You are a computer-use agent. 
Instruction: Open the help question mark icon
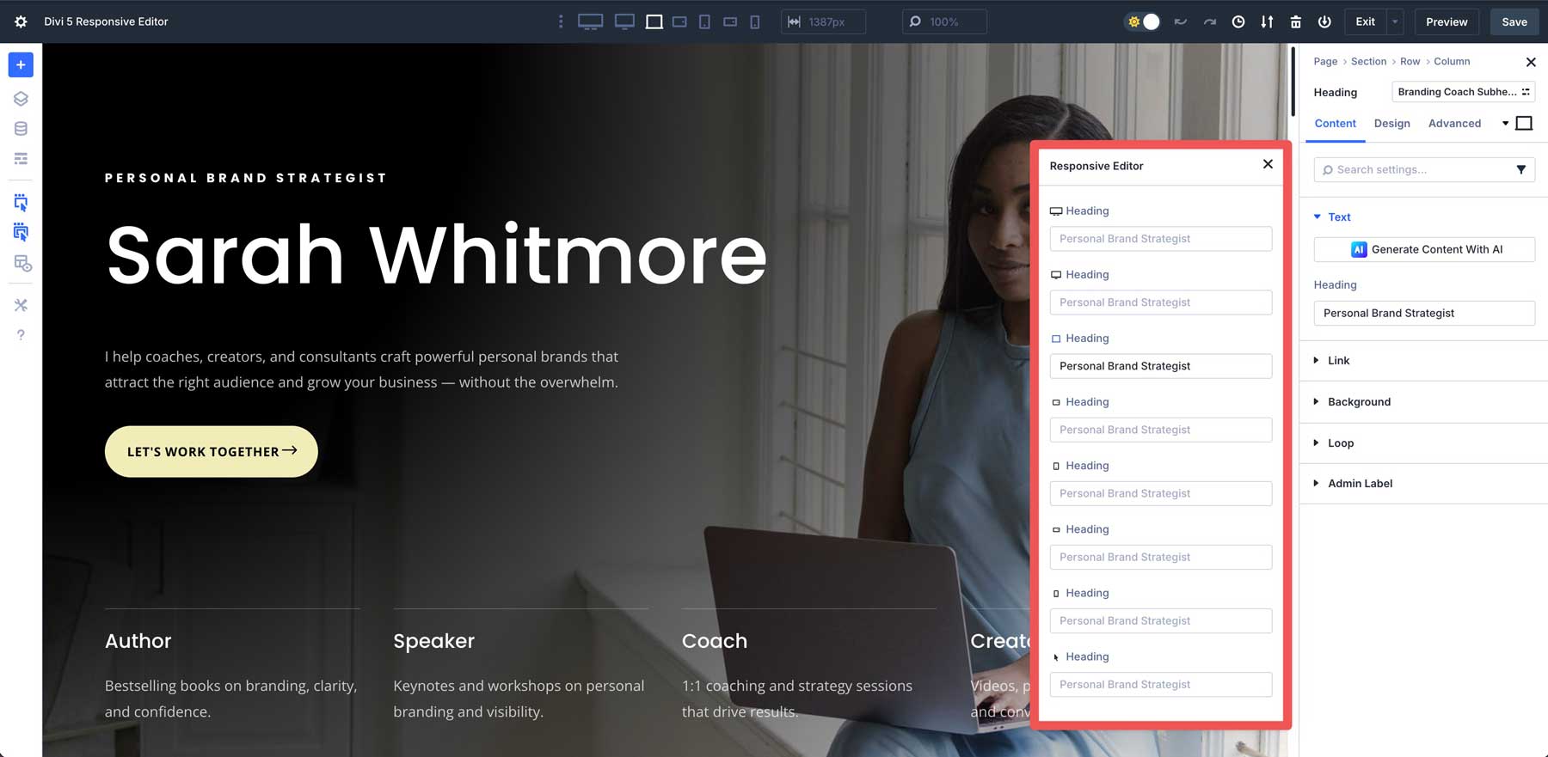(21, 335)
